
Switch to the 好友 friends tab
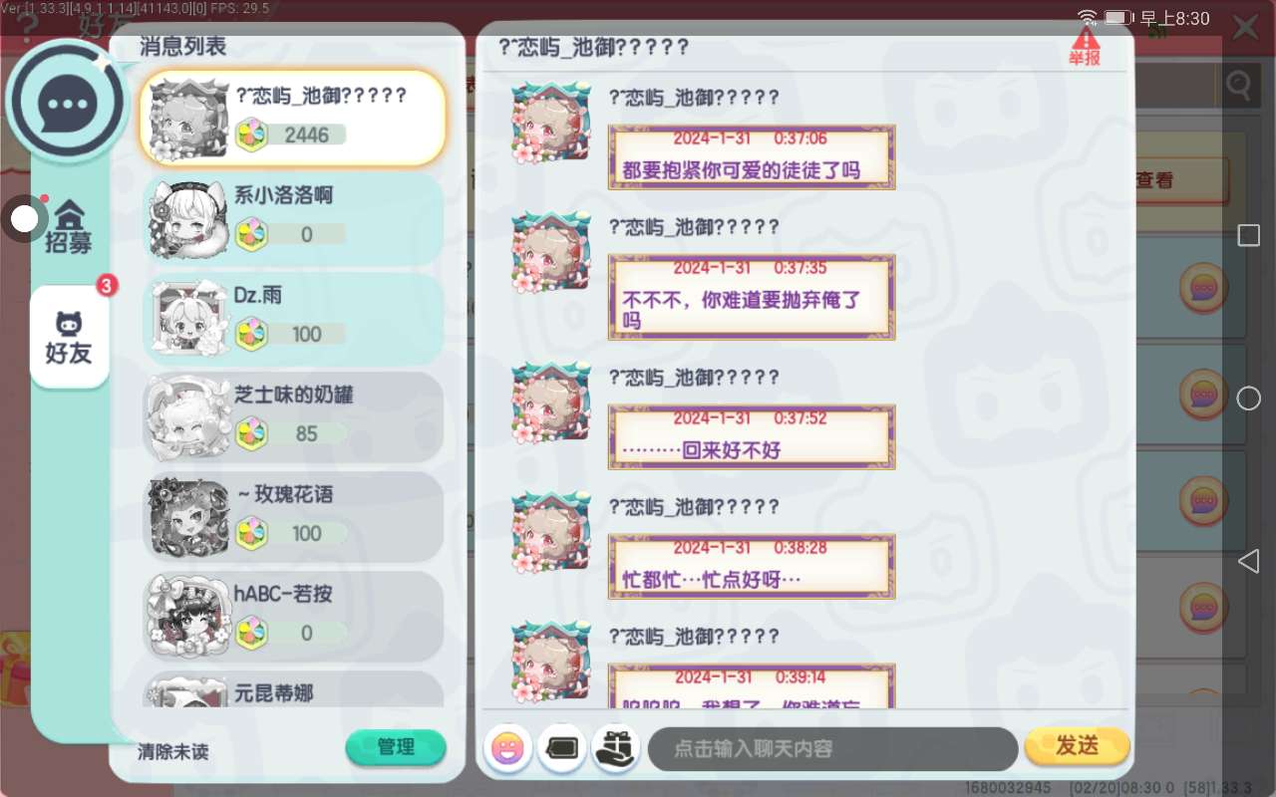(x=69, y=338)
